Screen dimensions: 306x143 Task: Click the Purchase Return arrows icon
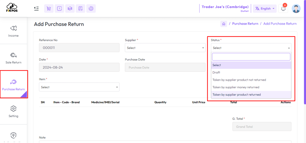click(x=13, y=82)
